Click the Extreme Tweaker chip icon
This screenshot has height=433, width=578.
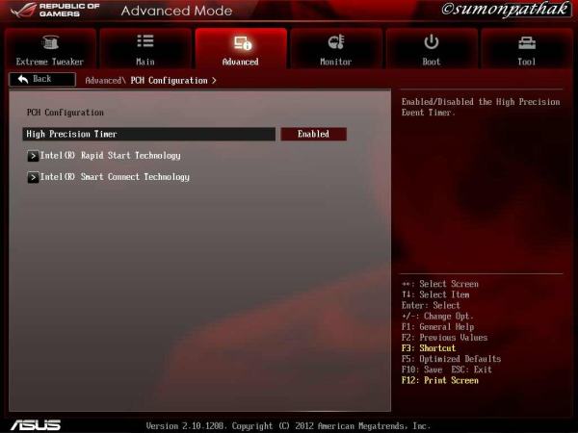click(x=50, y=42)
